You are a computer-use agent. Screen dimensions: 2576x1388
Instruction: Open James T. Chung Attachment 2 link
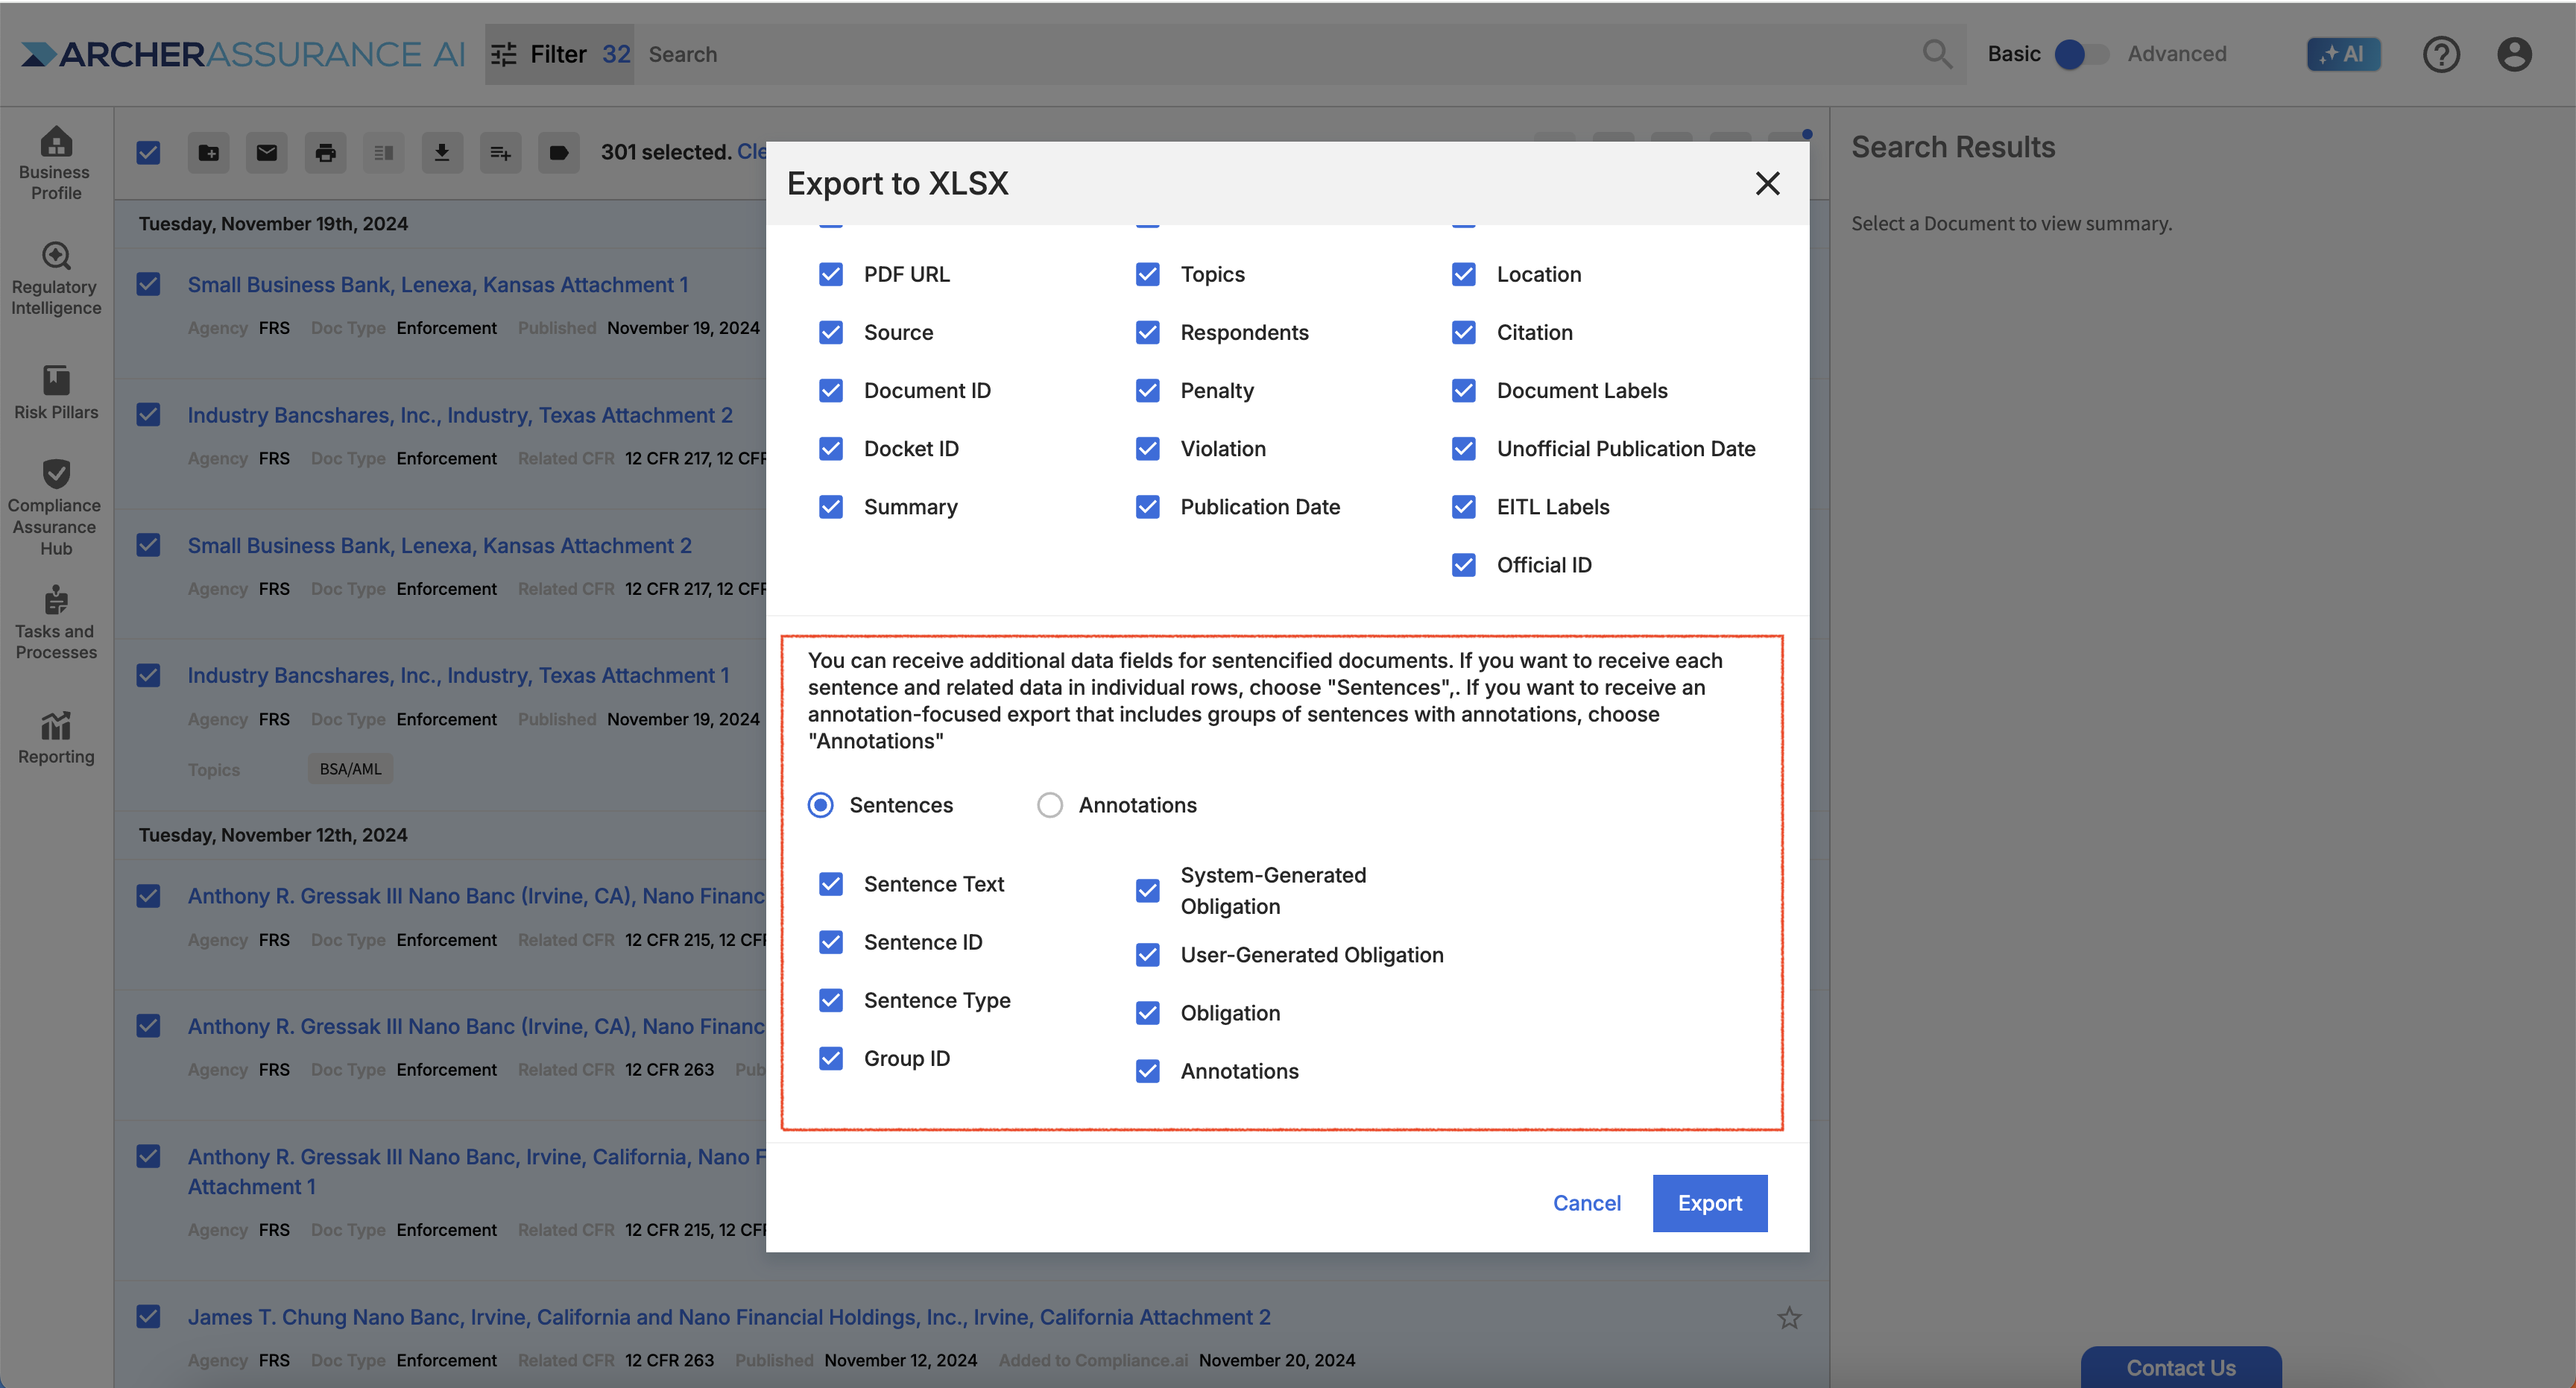[729, 1317]
